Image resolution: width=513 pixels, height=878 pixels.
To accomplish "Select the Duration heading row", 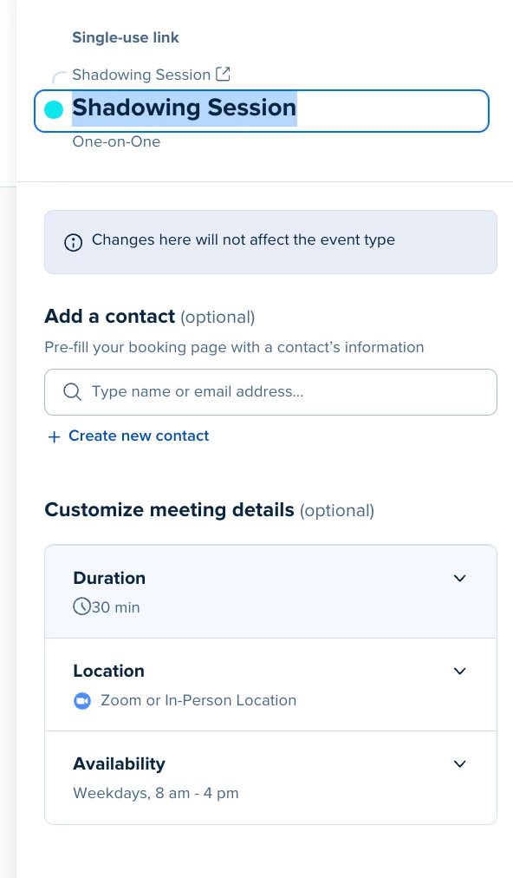I will 270,592.
